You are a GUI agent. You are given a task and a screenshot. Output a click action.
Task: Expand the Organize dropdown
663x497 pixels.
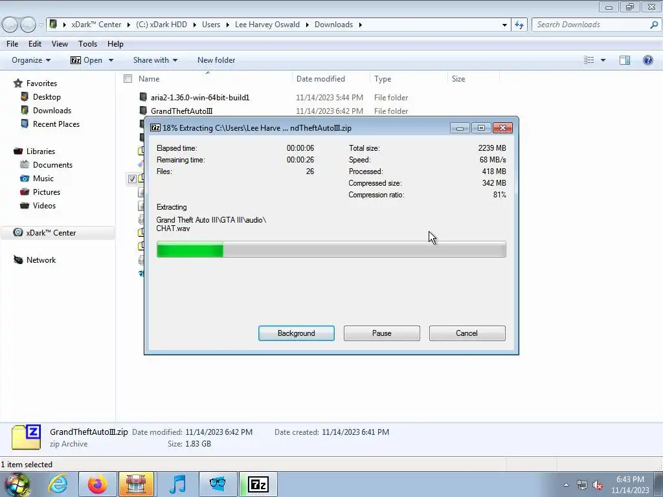pyautogui.click(x=31, y=60)
